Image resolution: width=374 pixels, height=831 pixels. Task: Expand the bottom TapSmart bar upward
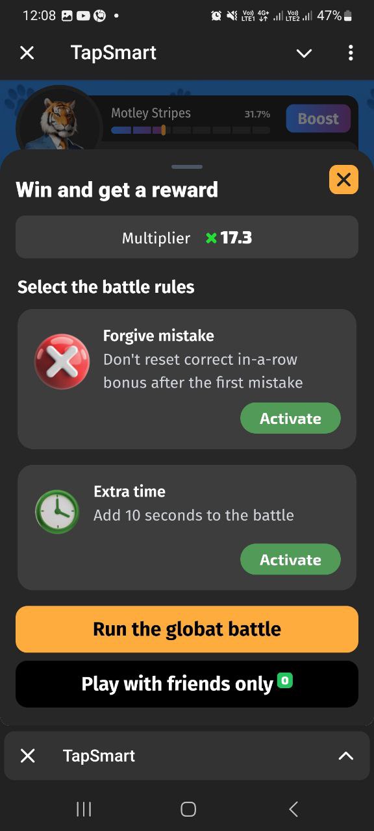tap(345, 756)
